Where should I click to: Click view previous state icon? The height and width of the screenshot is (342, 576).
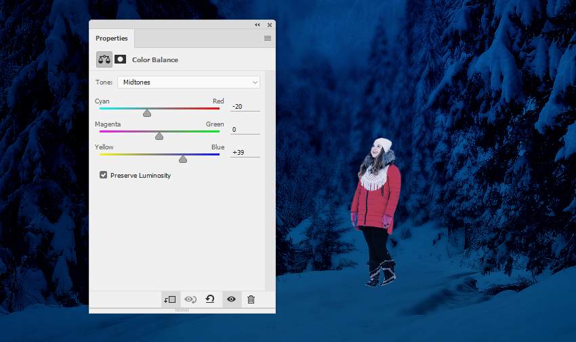[190, 299]
